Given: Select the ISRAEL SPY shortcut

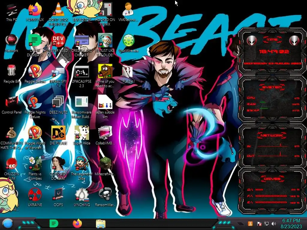Looking at the screenshot, I should [58, 74].
